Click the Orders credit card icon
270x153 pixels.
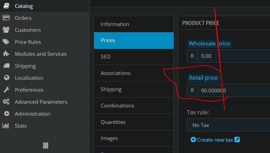(6, 18)
